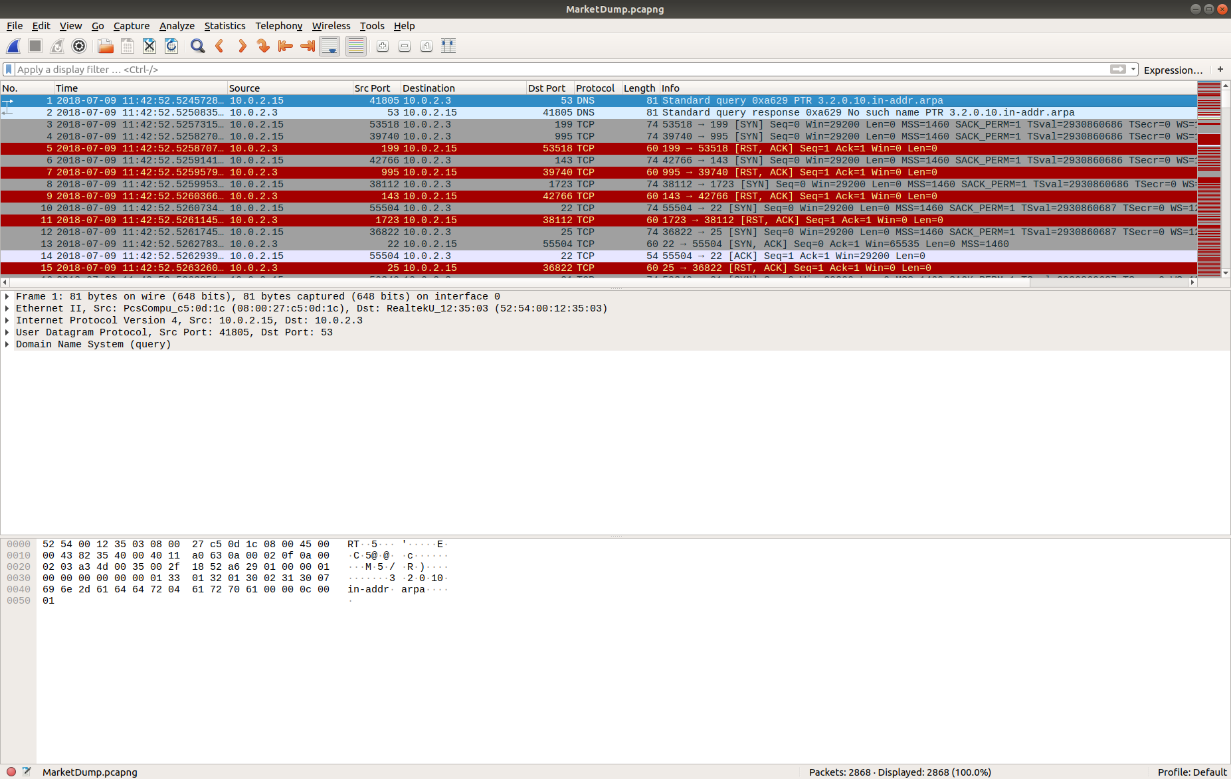Screen dimensions: 1231x779
Task: Click the open capture file folder icon
Action: pos(105,46)
